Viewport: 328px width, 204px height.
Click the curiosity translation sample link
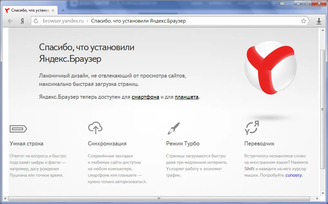pyautogui.click(x=294, y=175)
